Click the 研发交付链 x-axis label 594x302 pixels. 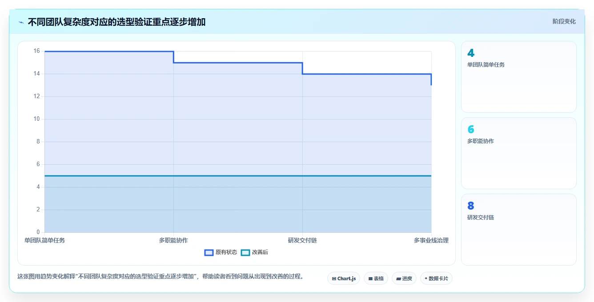pos(302,240)
